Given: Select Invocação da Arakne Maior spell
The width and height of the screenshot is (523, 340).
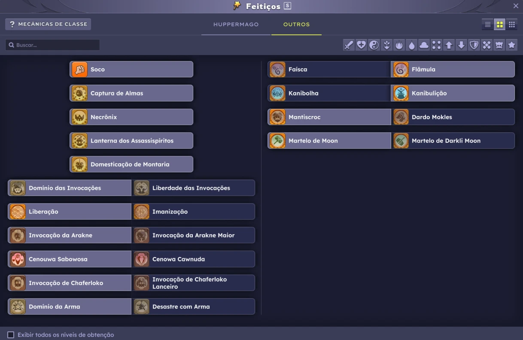Looking at the screenshot, I should 193,235.
